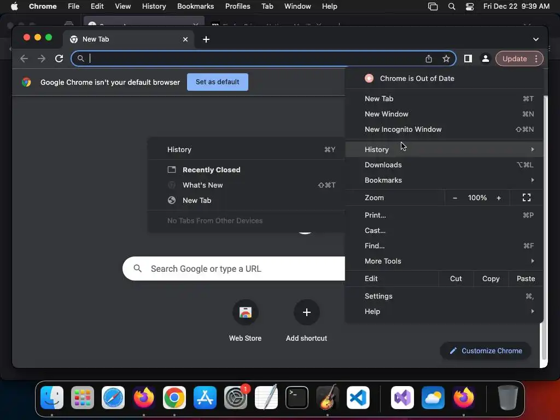Expand the tab search chevron

(x=536, y=39)
